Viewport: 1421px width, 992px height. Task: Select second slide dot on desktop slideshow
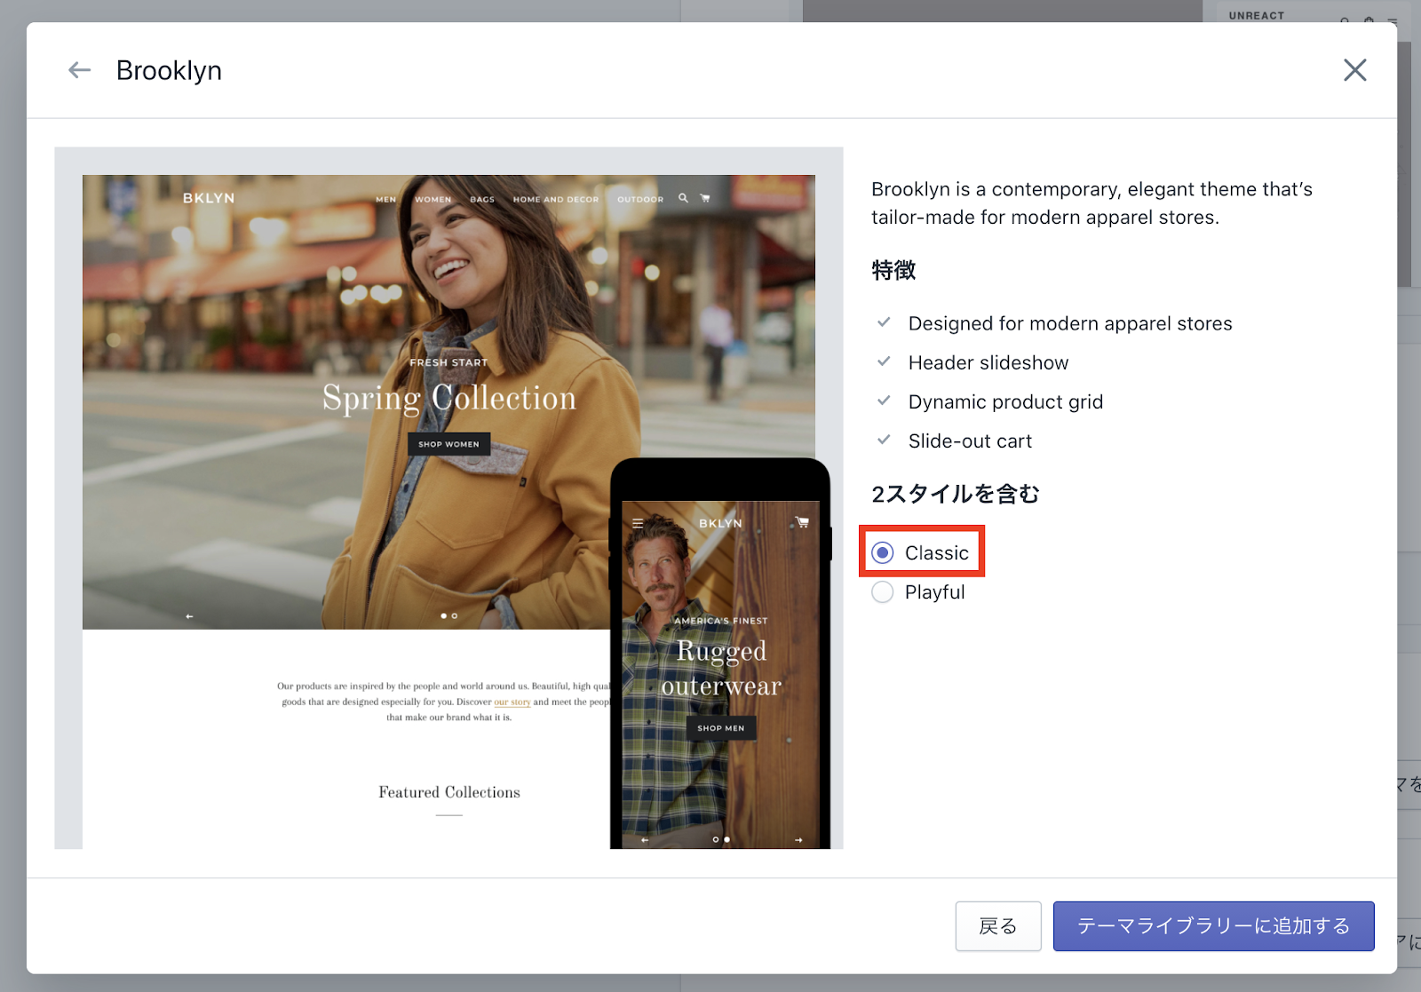coord(455,616)
